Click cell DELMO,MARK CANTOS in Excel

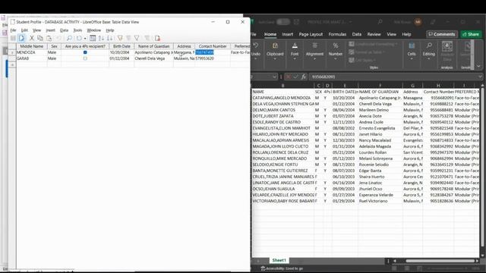[282, 110]
